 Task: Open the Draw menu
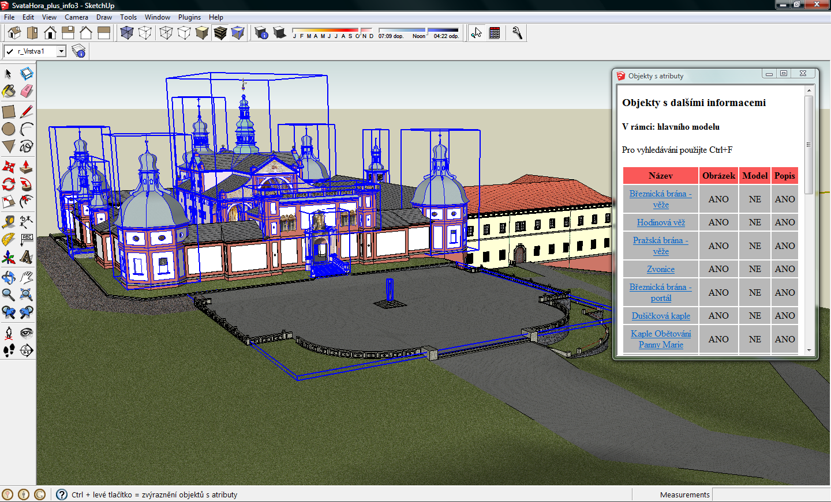point(104,17)
